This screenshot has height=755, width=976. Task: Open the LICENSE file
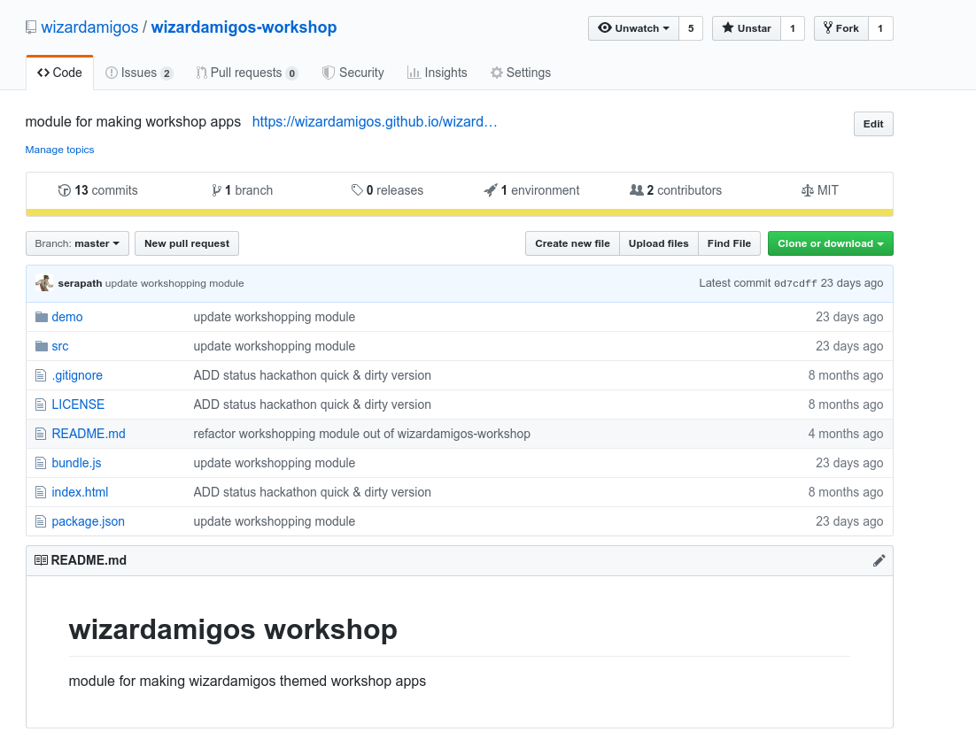click(78, 404)
